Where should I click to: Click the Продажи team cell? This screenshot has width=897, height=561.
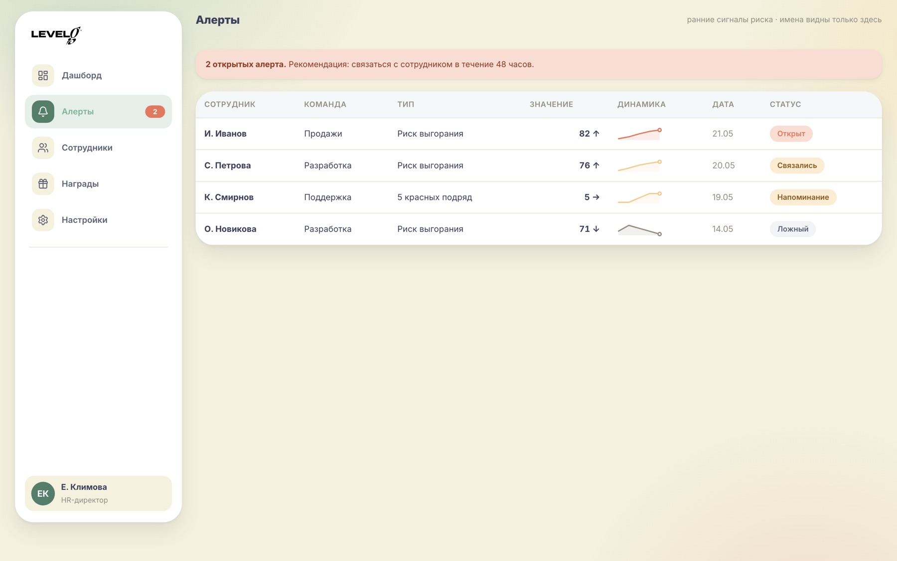click(323, 134)
